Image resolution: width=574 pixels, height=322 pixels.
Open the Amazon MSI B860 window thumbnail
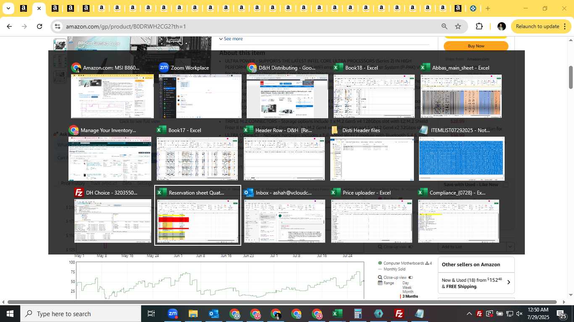coord(113,96)
